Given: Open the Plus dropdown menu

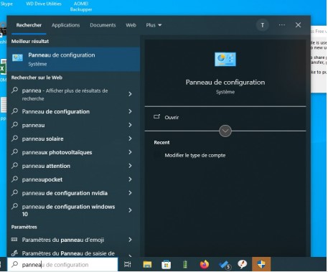Looking at the screenshot, I should (154, 25).
